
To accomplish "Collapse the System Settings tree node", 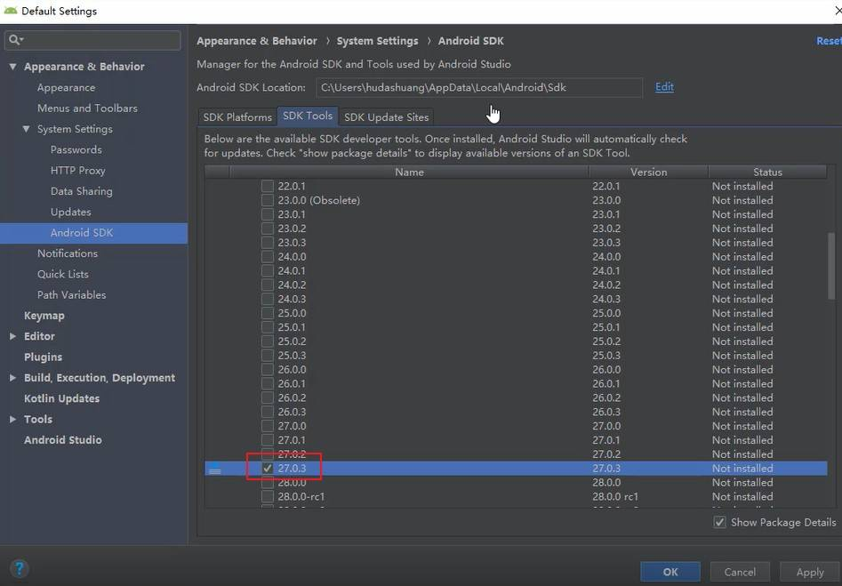I will click(x=26, y=129).
